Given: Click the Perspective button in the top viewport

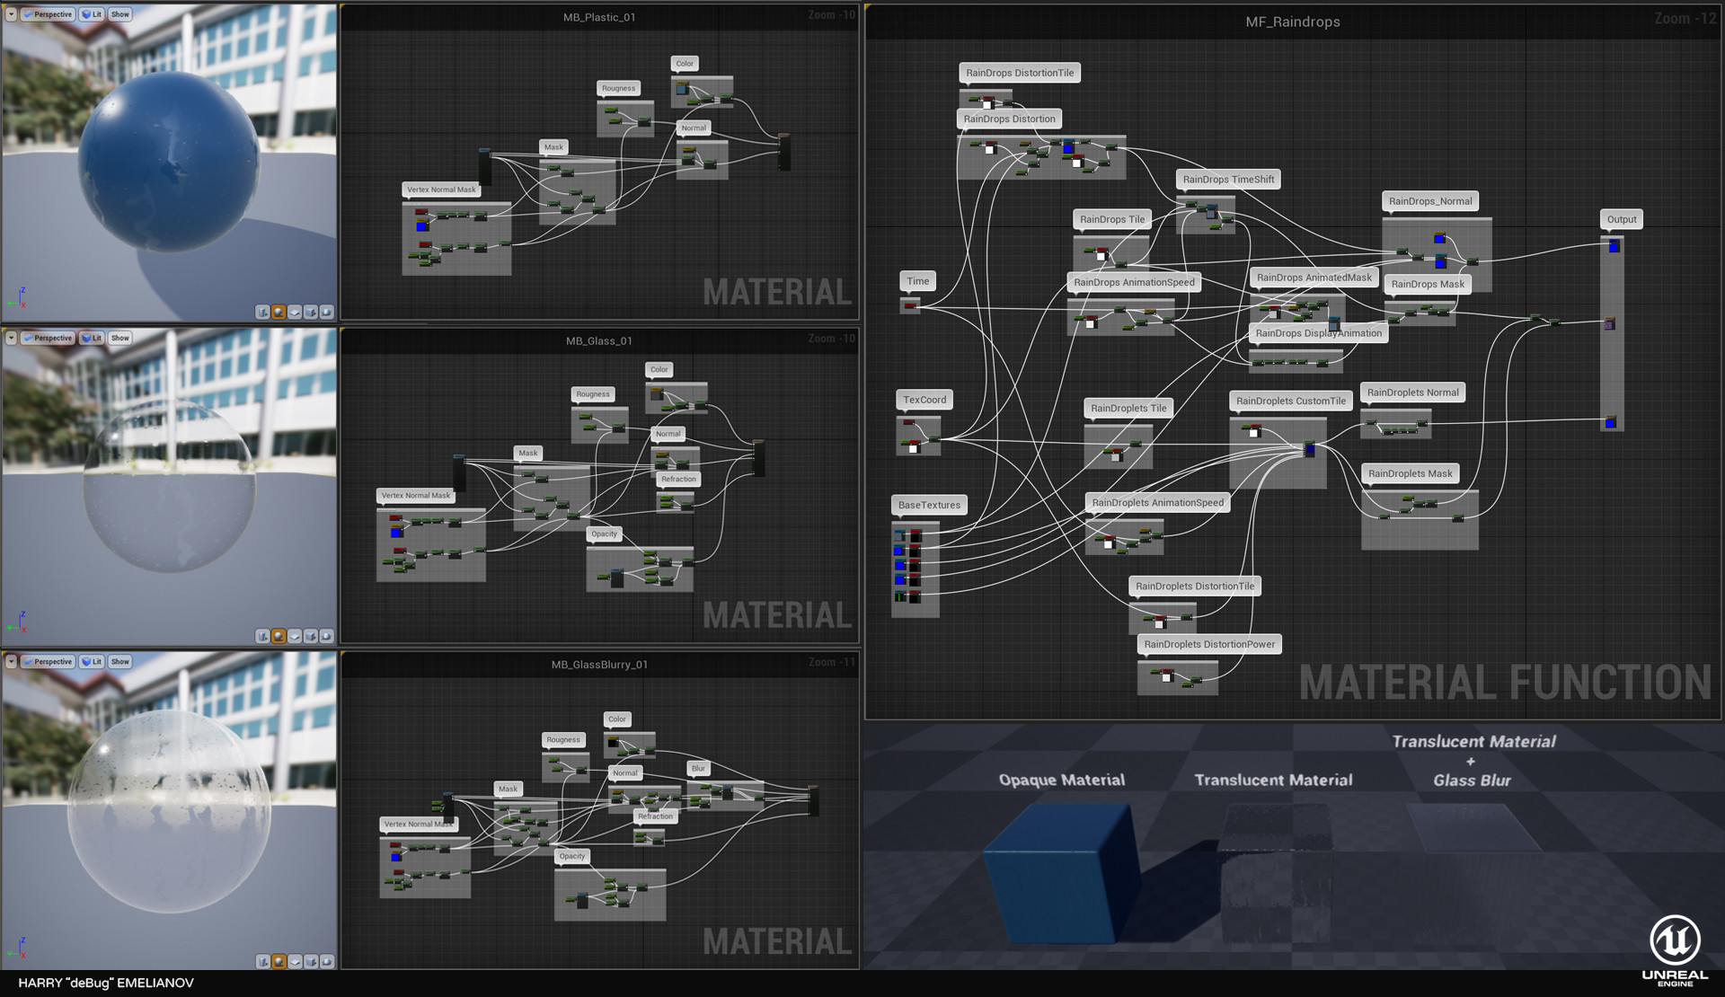Looking at the screenshot, I should [x=49, y=14].
